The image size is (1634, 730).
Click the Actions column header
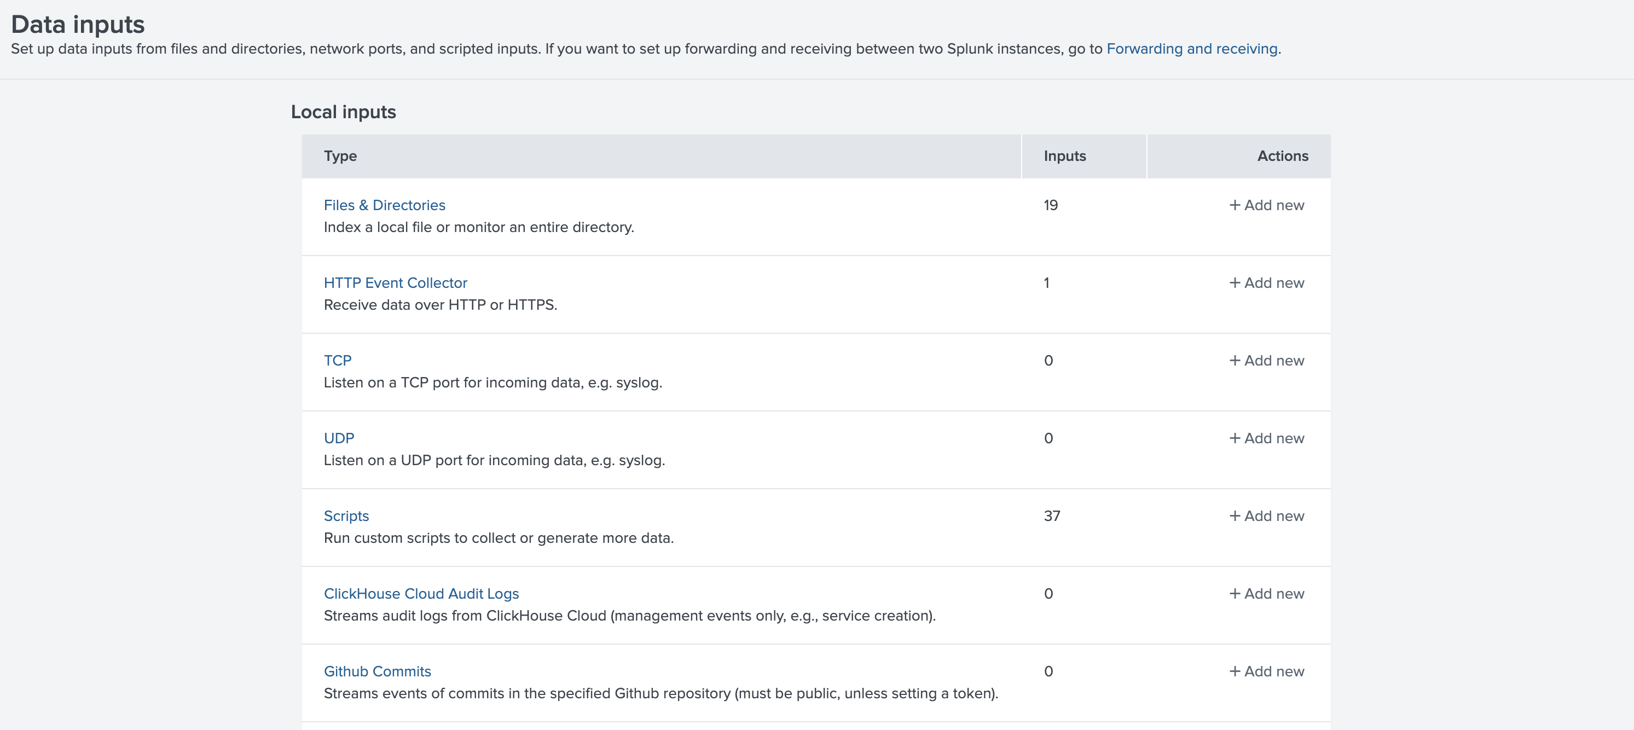point(1283,155)
